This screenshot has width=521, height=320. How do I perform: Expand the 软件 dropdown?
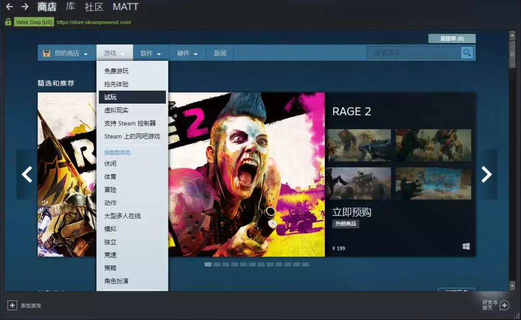click(151, 53)
